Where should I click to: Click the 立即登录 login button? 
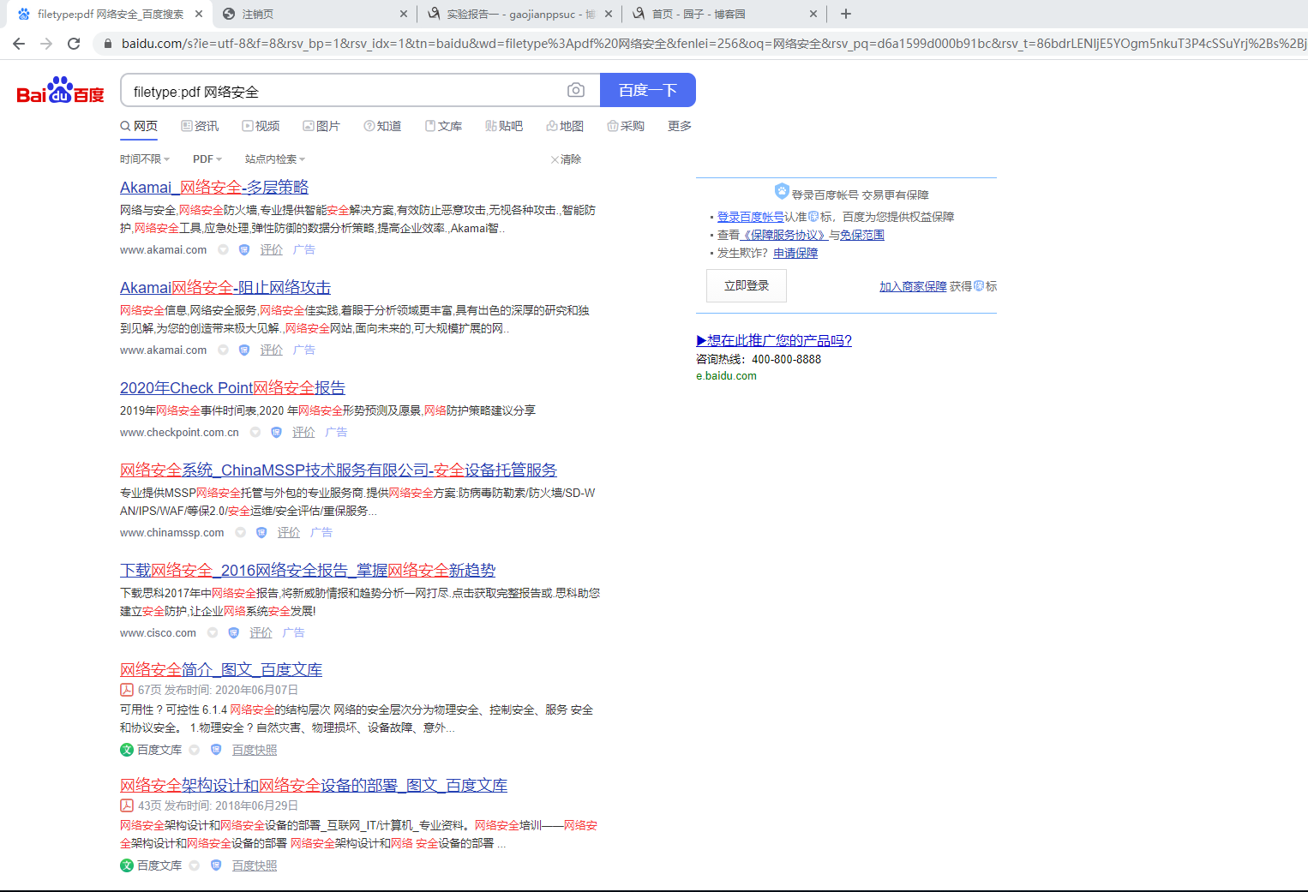tap(747, 286)
